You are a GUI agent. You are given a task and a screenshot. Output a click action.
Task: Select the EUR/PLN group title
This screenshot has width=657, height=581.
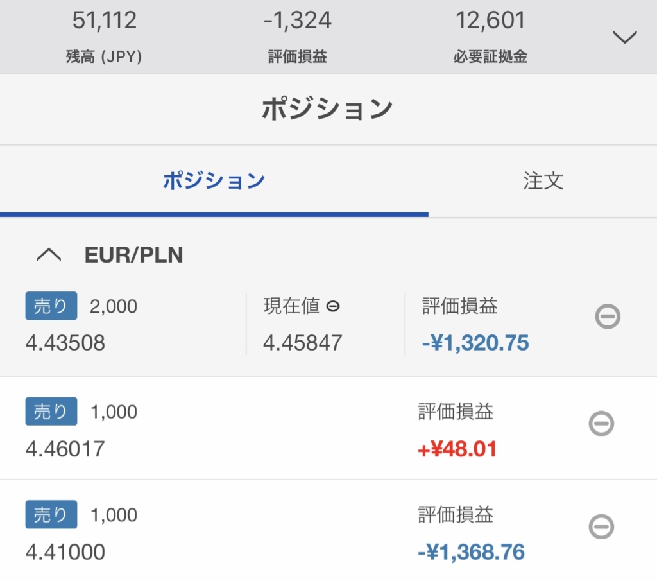click(133, 254)
